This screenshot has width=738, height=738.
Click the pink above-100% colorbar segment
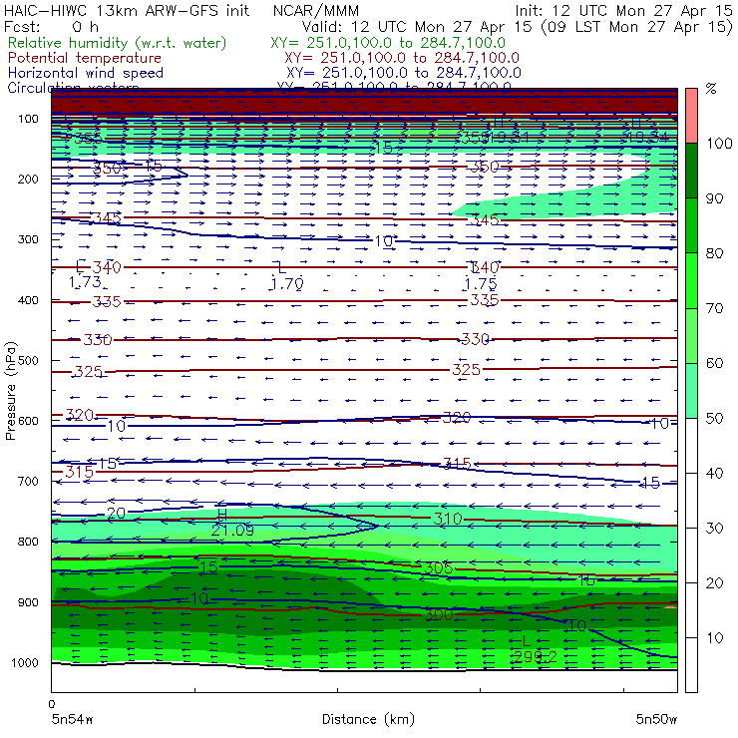(x=691, y=116)
